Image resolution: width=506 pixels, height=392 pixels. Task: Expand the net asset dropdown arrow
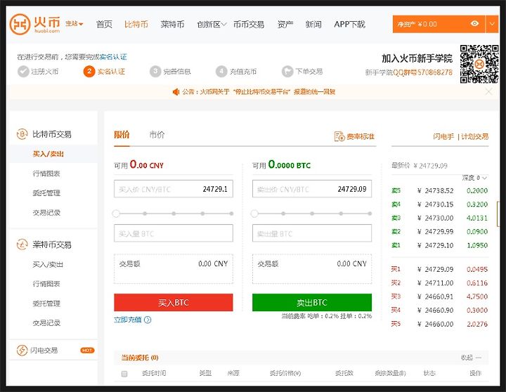492,24
